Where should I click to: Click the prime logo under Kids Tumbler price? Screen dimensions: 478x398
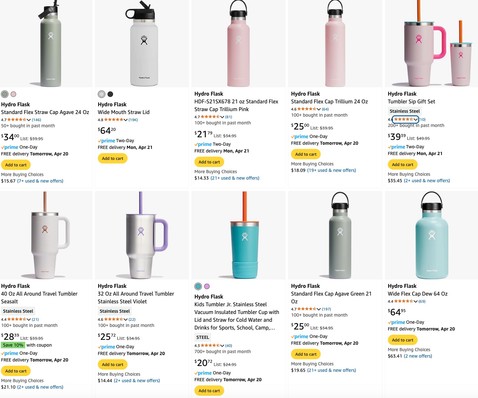click(x=205, y=373)
